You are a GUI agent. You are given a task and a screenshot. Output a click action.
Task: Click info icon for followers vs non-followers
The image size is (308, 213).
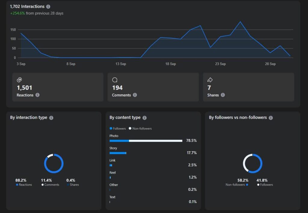(x=271, y=118)
